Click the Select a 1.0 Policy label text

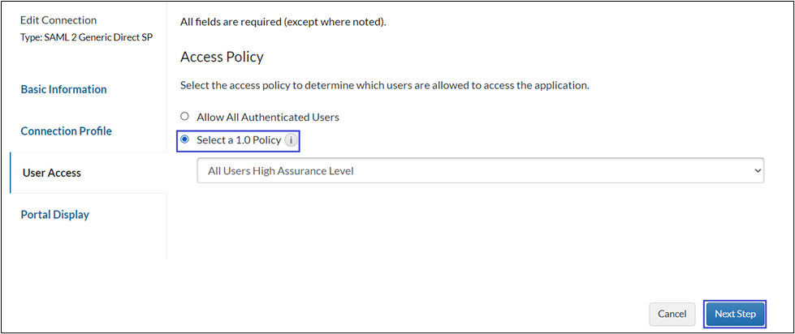239,140
